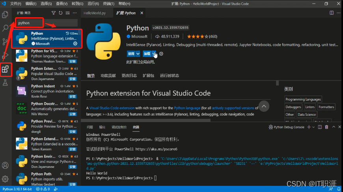This screenshot has height=192, width=343.
Task: Click the 卸载 uninstall button
Action: point(147,54)
